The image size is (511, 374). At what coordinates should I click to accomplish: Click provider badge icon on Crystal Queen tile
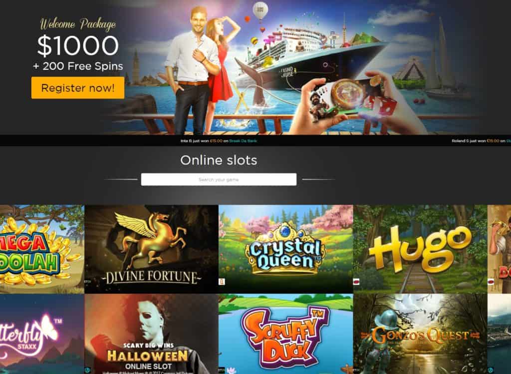click(222, 282)
